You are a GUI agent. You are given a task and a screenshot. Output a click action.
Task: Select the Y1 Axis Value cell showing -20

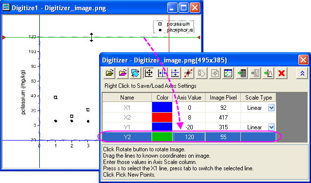tap(189, 127)
